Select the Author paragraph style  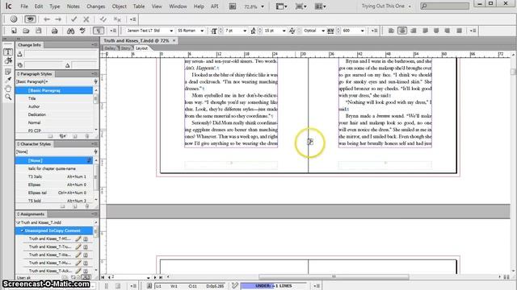[x=54, y=106]
